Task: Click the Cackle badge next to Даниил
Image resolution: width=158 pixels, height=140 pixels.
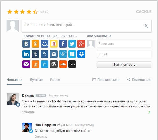Action: coord(41,96)
